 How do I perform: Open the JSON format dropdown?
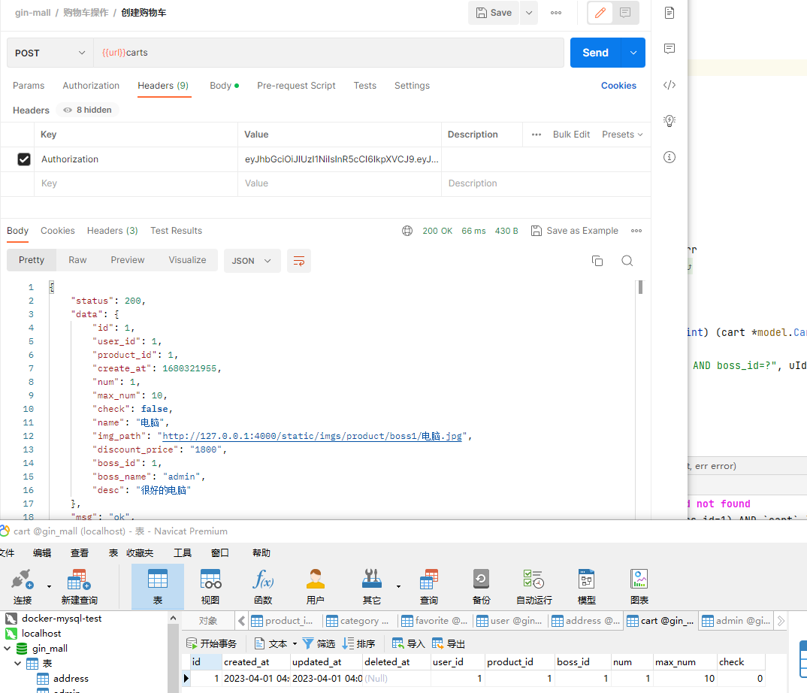tap(252, 261)
